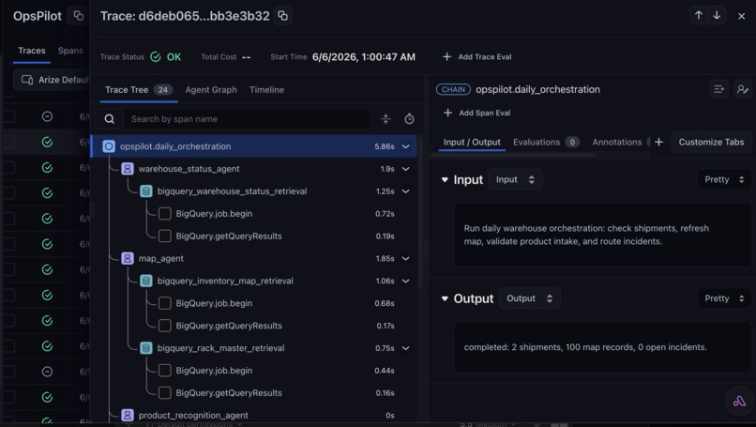Viewport: 756px width, 427px height.
Task: Collapse the Input section triangle
Action: 445,179
